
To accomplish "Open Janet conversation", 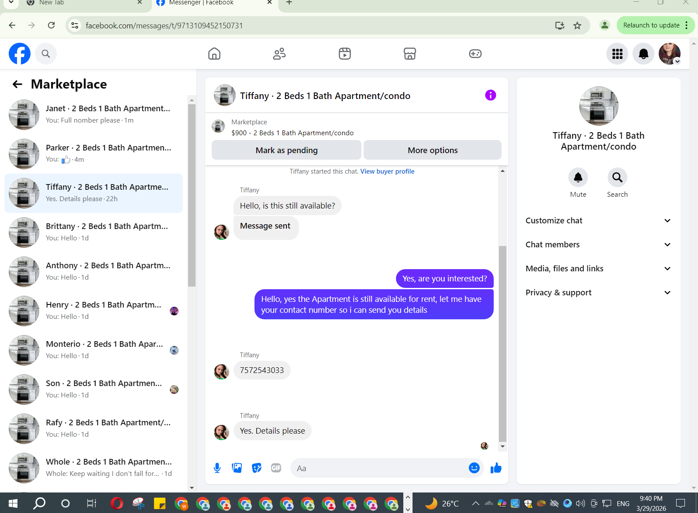I will (x=93, y=115).
